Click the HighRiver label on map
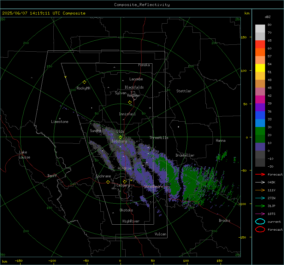Viewport: 284px width, 265px height. pos(131,221)
